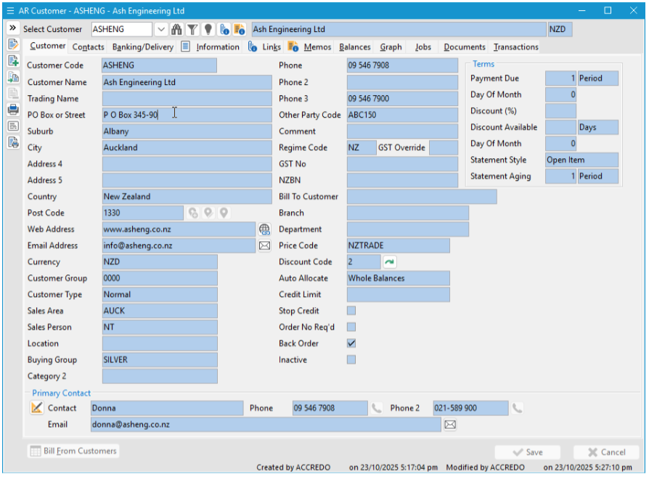
Task: Click the phone dial icon beside Phone 2
Action: pos(517,408)
